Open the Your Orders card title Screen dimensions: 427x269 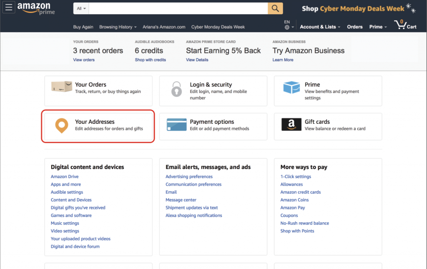pyautogui.click(x=90, y=85)
